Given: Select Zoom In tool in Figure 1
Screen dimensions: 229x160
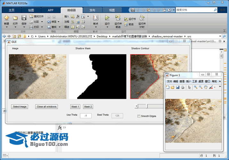Looking at the screenshot, I should (x=196, y=87).
